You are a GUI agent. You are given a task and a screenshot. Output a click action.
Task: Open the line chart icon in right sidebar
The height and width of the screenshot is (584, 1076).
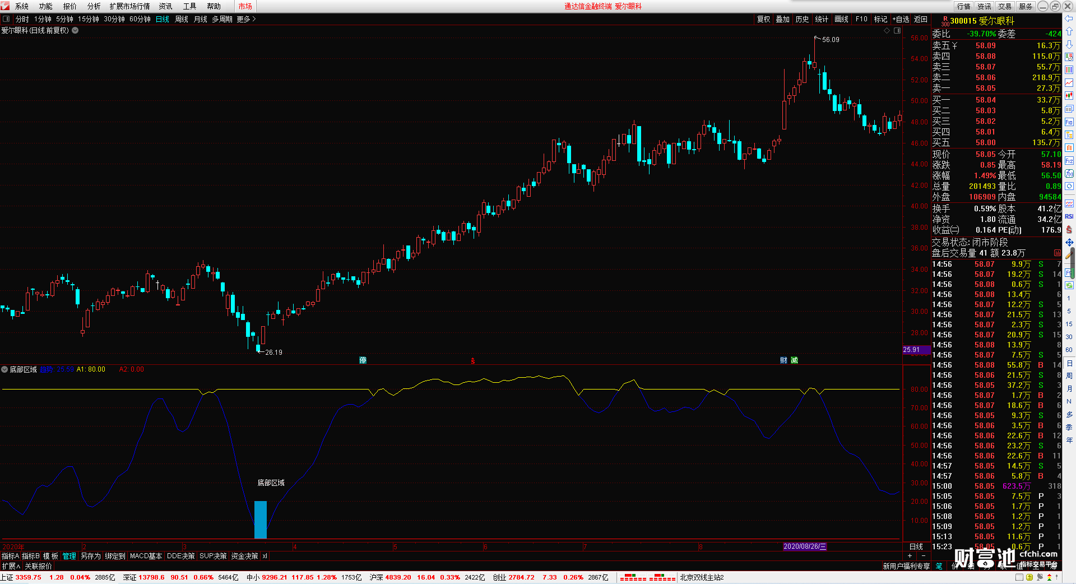coord(1069,83)
